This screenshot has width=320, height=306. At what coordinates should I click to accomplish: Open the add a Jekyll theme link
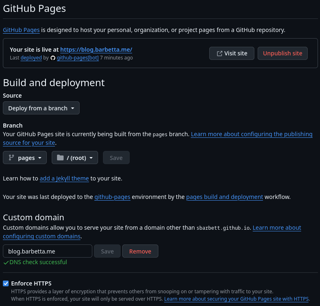64,178
